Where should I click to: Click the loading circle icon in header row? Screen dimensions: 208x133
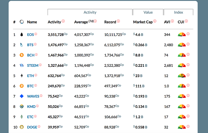pyautogui.click(x=22, y=22)
